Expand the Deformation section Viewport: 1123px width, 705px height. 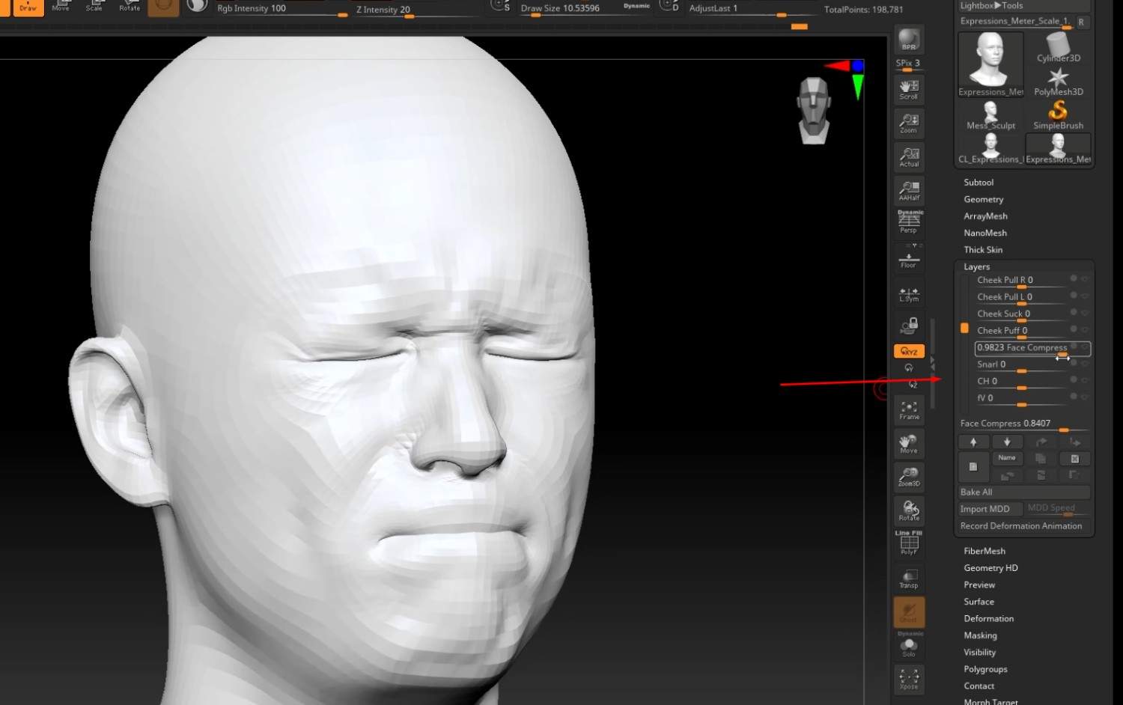[x=989, y=619]
